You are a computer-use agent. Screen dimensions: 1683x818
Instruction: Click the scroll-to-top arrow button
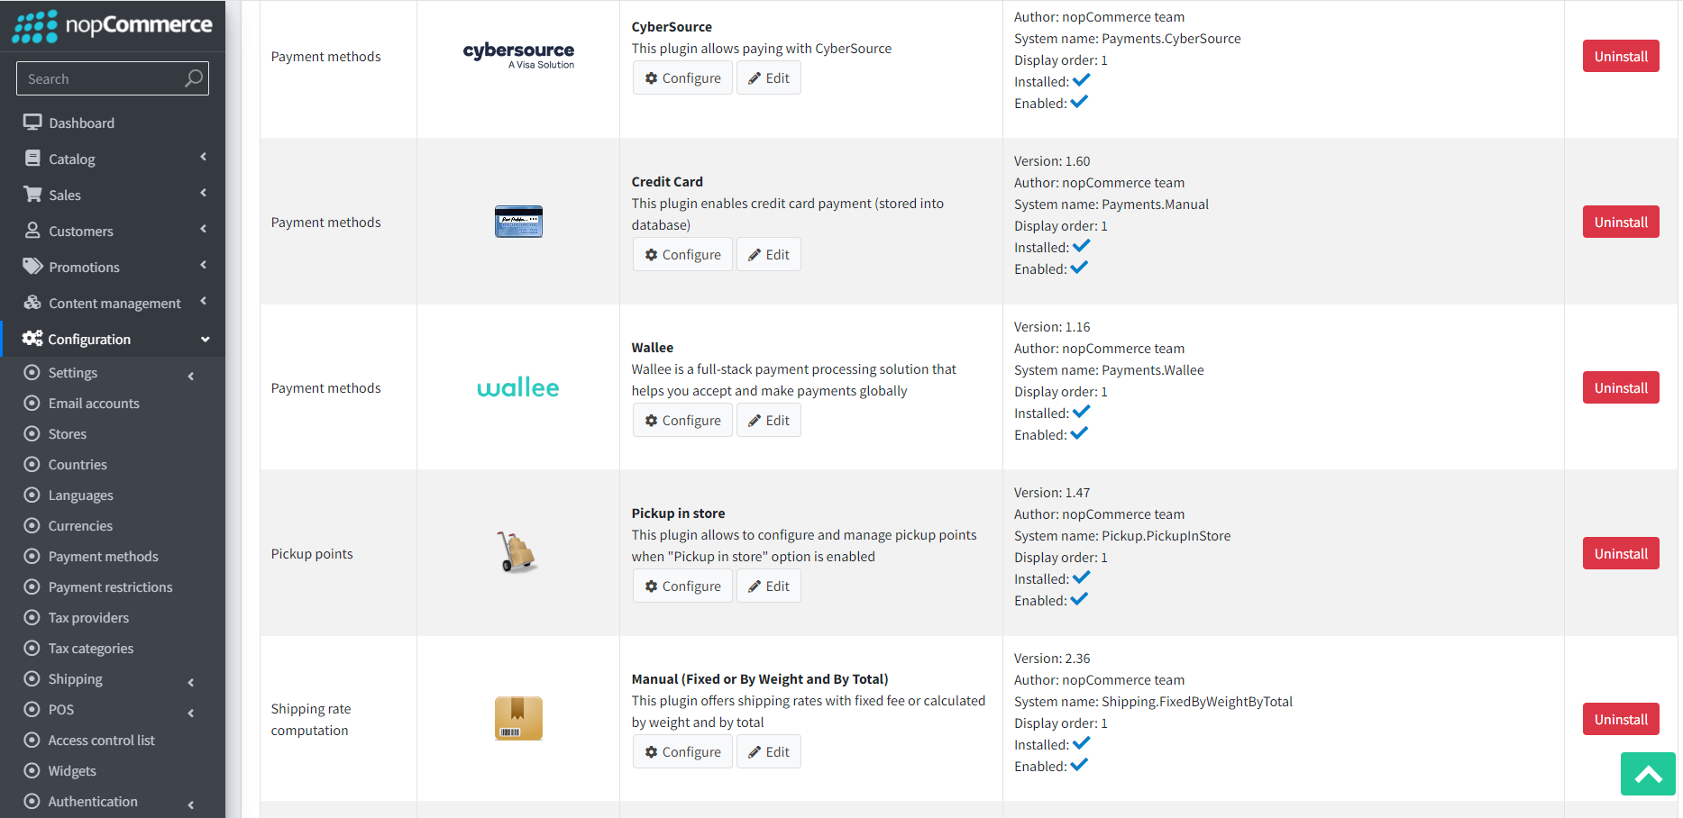(1648, 774)
